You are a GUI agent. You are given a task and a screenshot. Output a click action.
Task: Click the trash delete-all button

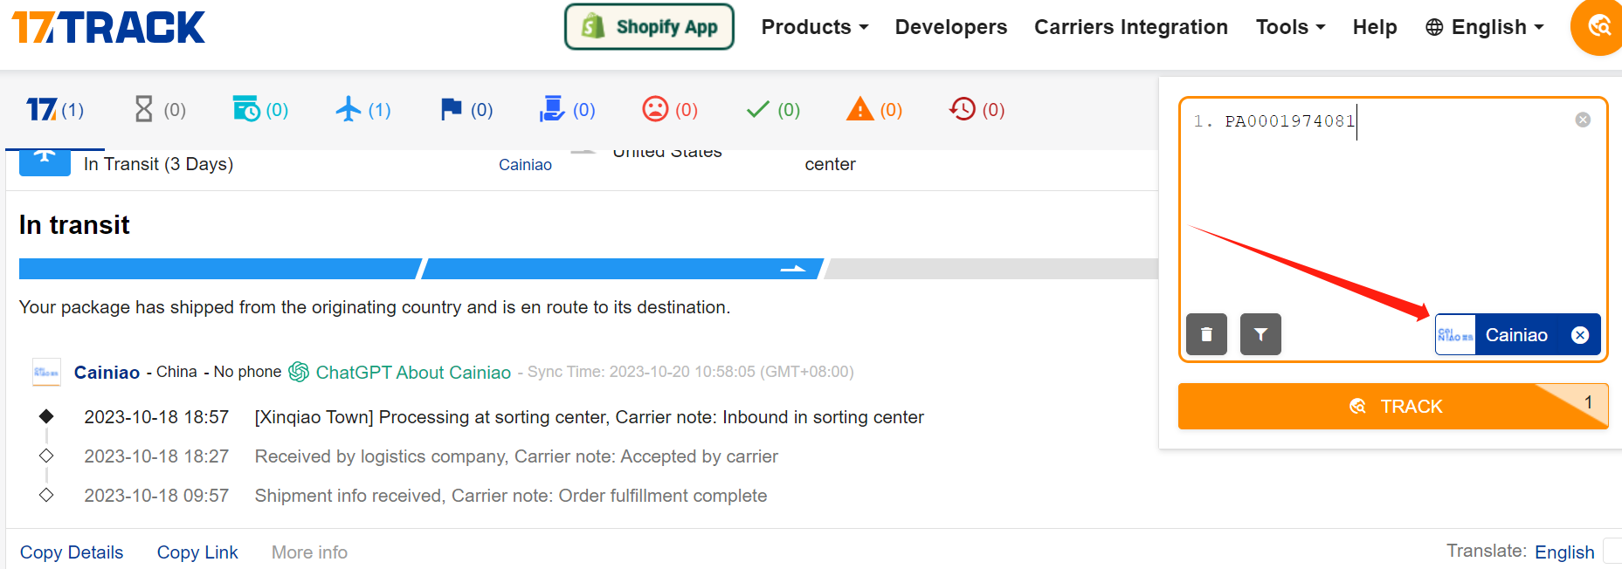(x=1206, y=334)
